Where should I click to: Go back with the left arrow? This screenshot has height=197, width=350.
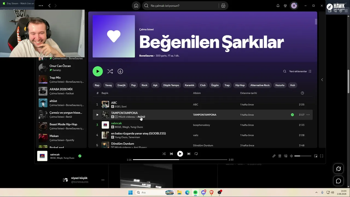(x=49, y=6)
